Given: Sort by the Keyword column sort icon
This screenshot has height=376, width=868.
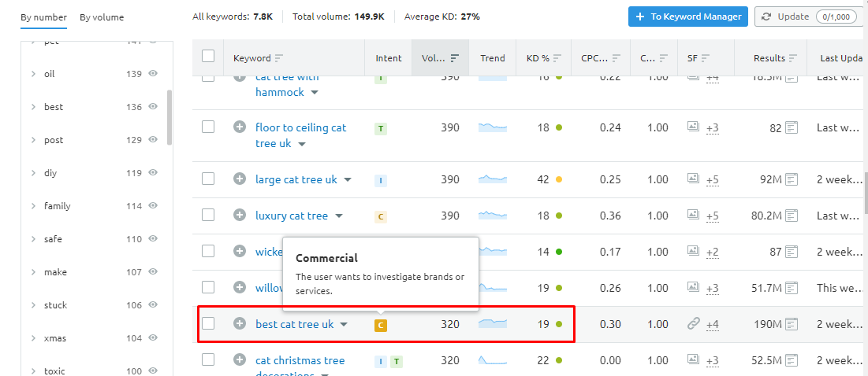Looking at the screenshot, I should click(279, 58).
